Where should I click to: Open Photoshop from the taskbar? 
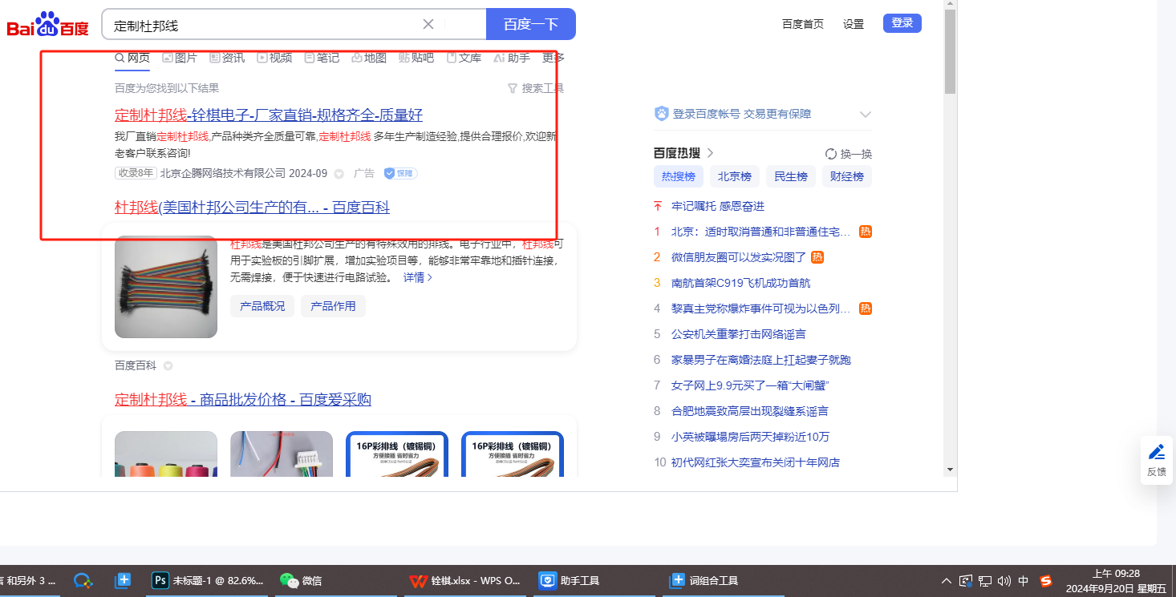(209, 581)
